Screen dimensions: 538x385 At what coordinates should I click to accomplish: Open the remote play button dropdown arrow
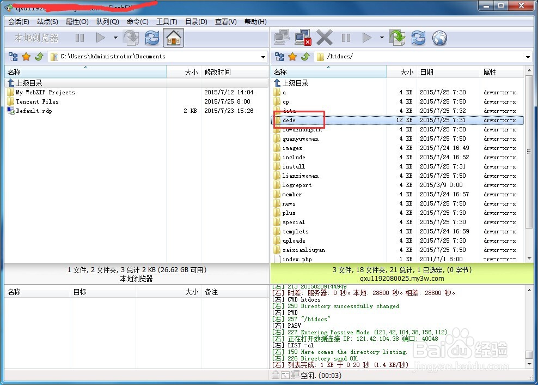[x=382, y=38]
